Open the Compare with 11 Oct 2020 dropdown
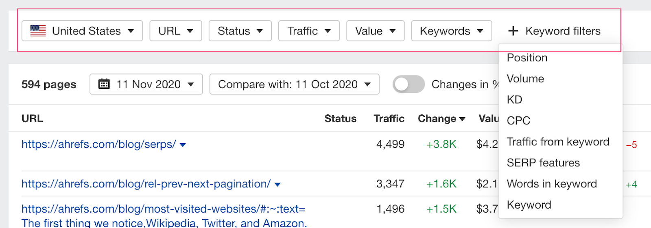 (294, 84)
